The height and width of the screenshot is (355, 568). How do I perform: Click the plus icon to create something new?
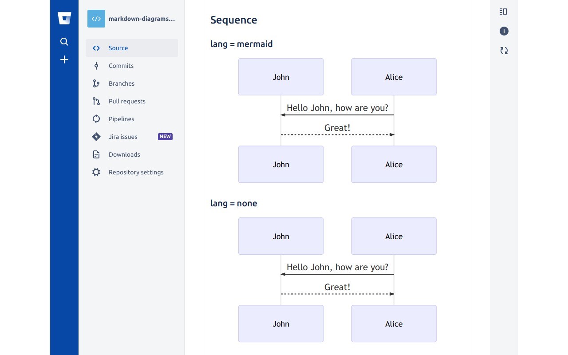64,59
